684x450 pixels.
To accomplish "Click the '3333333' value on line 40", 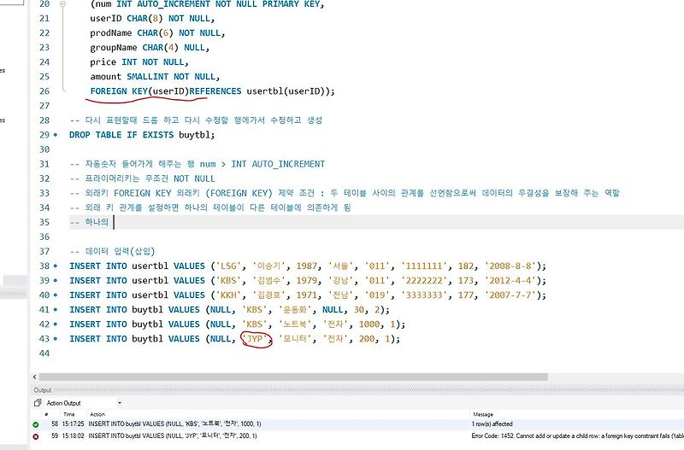I will (424, 295).
